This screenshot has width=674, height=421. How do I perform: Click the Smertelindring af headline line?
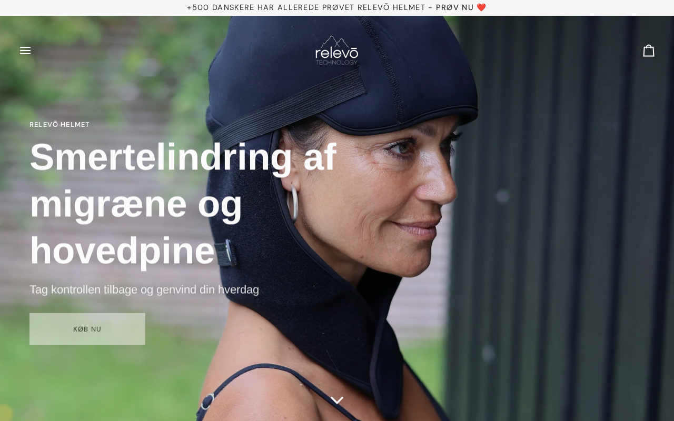[183, 156]
